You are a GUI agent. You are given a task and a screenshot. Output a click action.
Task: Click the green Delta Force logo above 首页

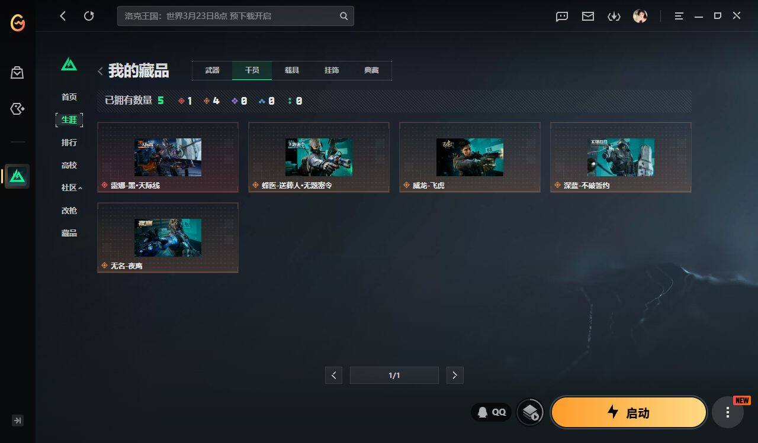(x=69, y=64)
